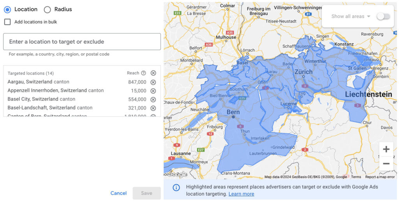Click the Lausanne label on the map
Viewport: 399px width, 201px height.
181,154
